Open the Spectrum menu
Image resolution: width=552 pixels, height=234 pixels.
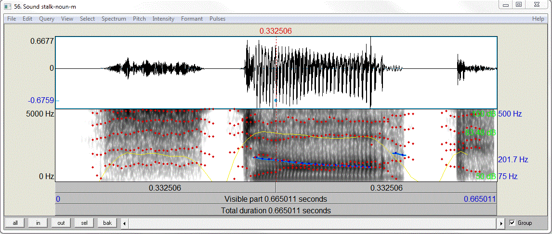114,19
